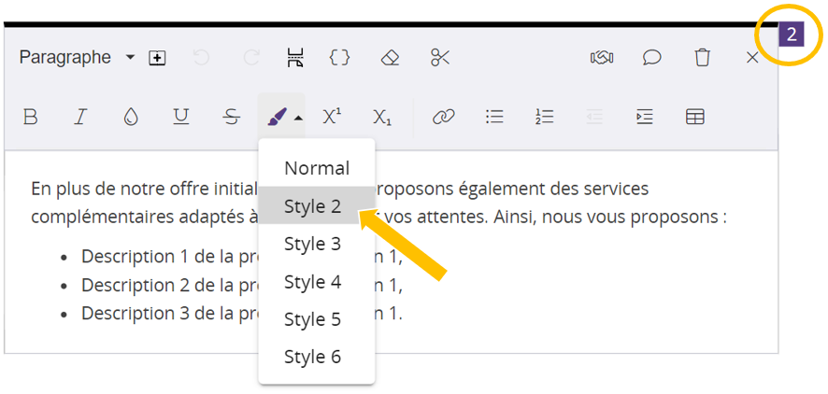
Task: Click the scissors cut icon
Action: click(x=440, y=58)
